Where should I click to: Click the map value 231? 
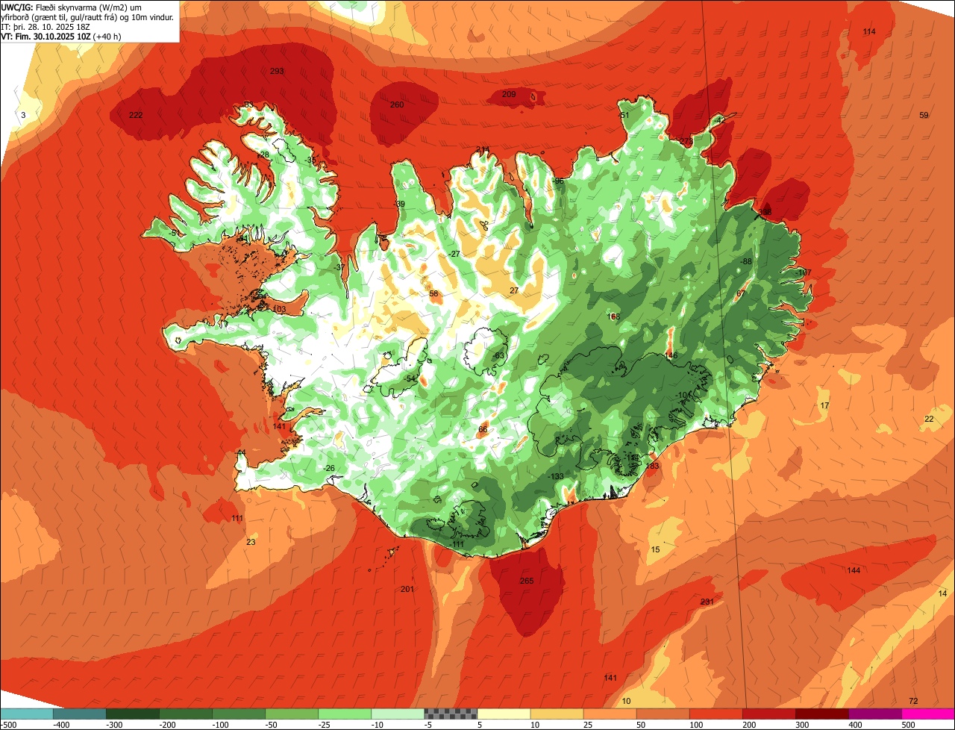coord(707,602)
